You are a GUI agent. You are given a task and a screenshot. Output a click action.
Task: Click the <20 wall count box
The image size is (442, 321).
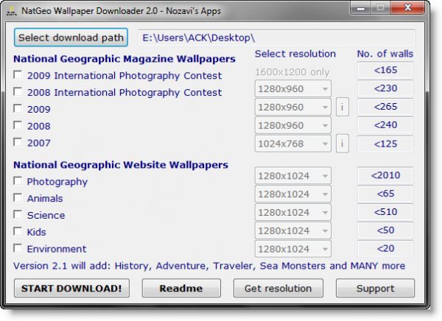pyautogui.click(x=385, y=249)
